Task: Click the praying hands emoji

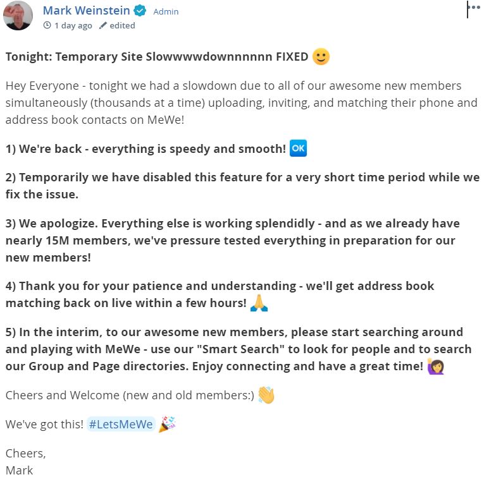Action: [259, 303]
